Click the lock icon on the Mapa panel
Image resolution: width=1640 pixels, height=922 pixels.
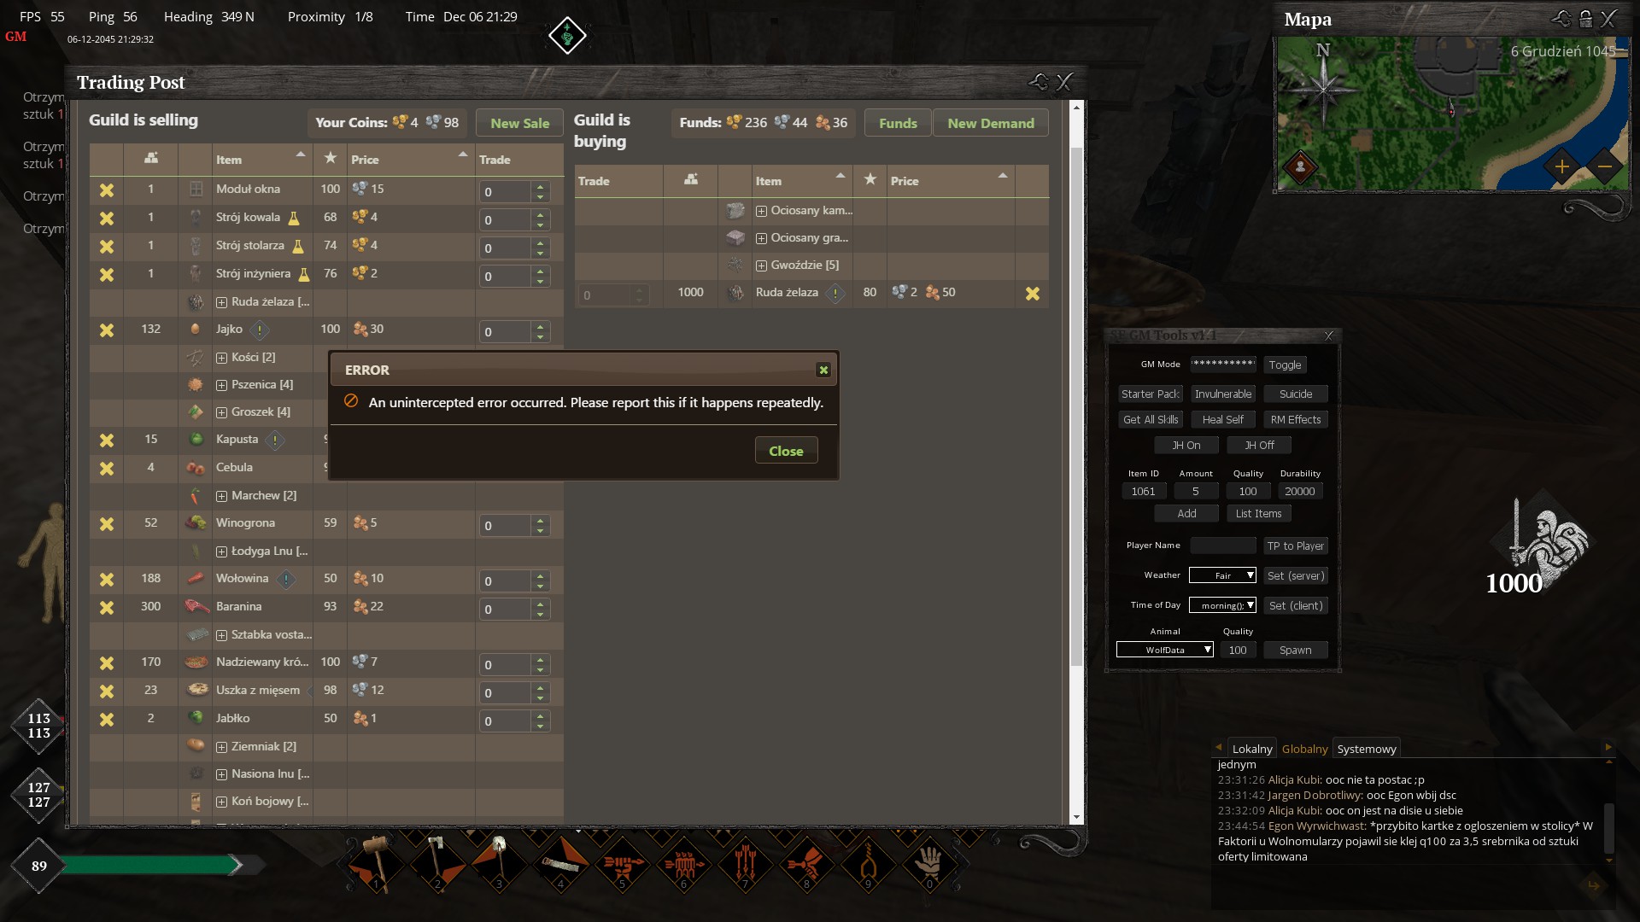(1585, 19)
